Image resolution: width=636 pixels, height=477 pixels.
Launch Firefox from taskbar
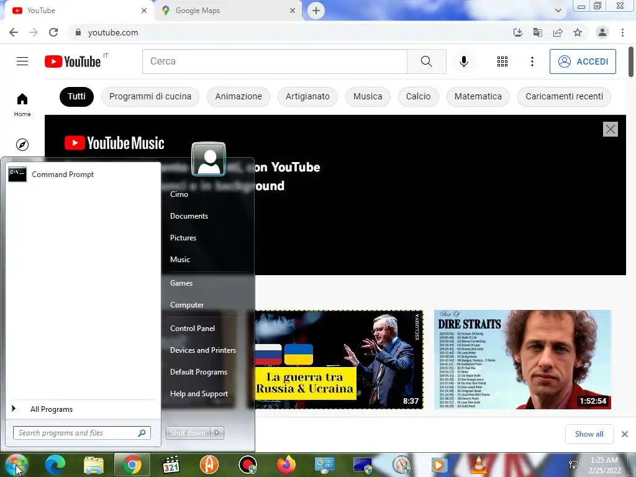(x=286, y=465)
